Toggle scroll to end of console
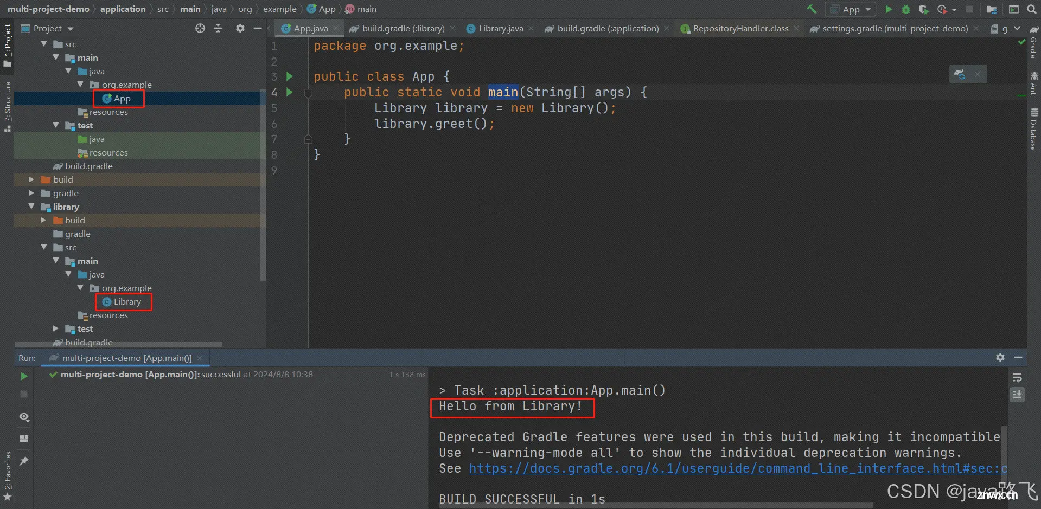 1017,395
